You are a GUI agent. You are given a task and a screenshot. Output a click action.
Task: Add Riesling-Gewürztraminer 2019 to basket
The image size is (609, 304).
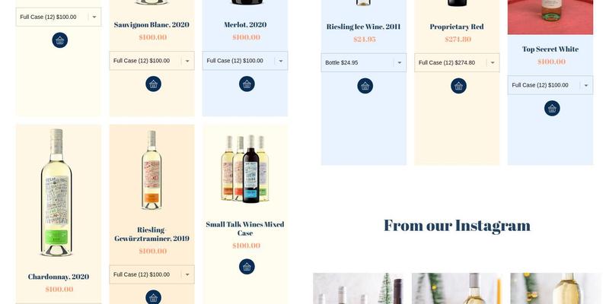point(154,297)
